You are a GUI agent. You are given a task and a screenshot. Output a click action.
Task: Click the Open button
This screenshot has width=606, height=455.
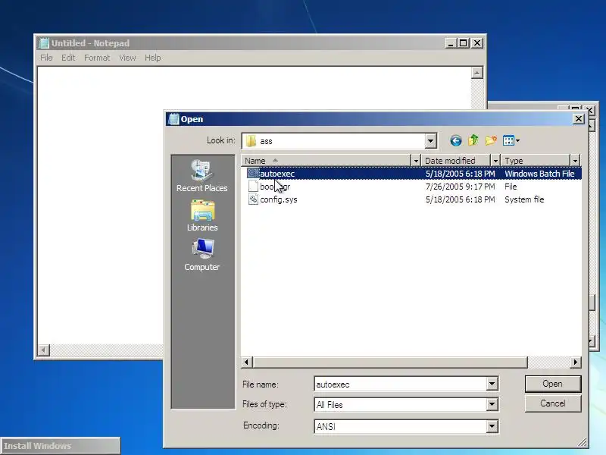[x=553, y=384]
